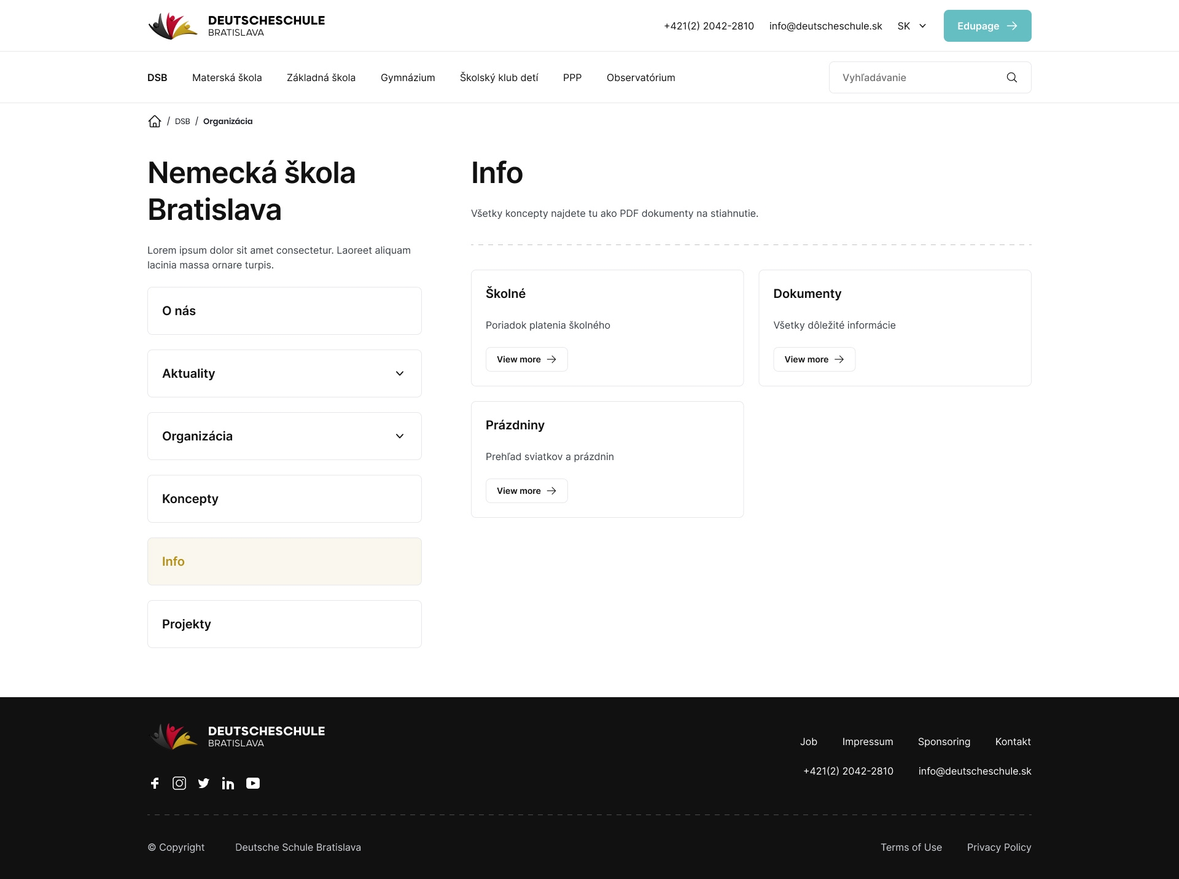Expand the Aktuality sidebar section
Image resolution: width=1179 pixels, height=879 pixels.
coord(284,373)
